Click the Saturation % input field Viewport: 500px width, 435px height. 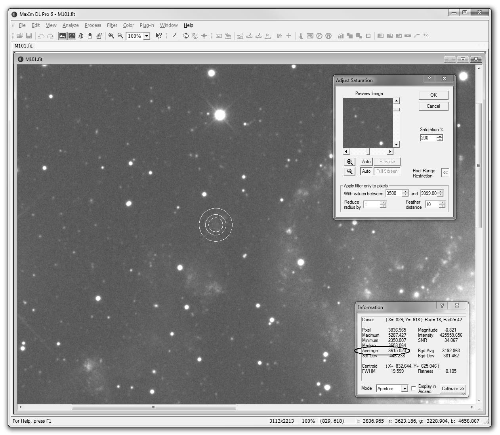(428, 138)
